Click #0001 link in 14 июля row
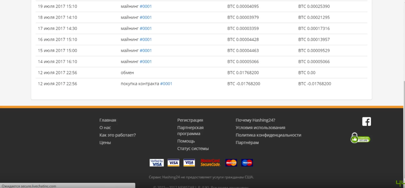 point(146,61)
